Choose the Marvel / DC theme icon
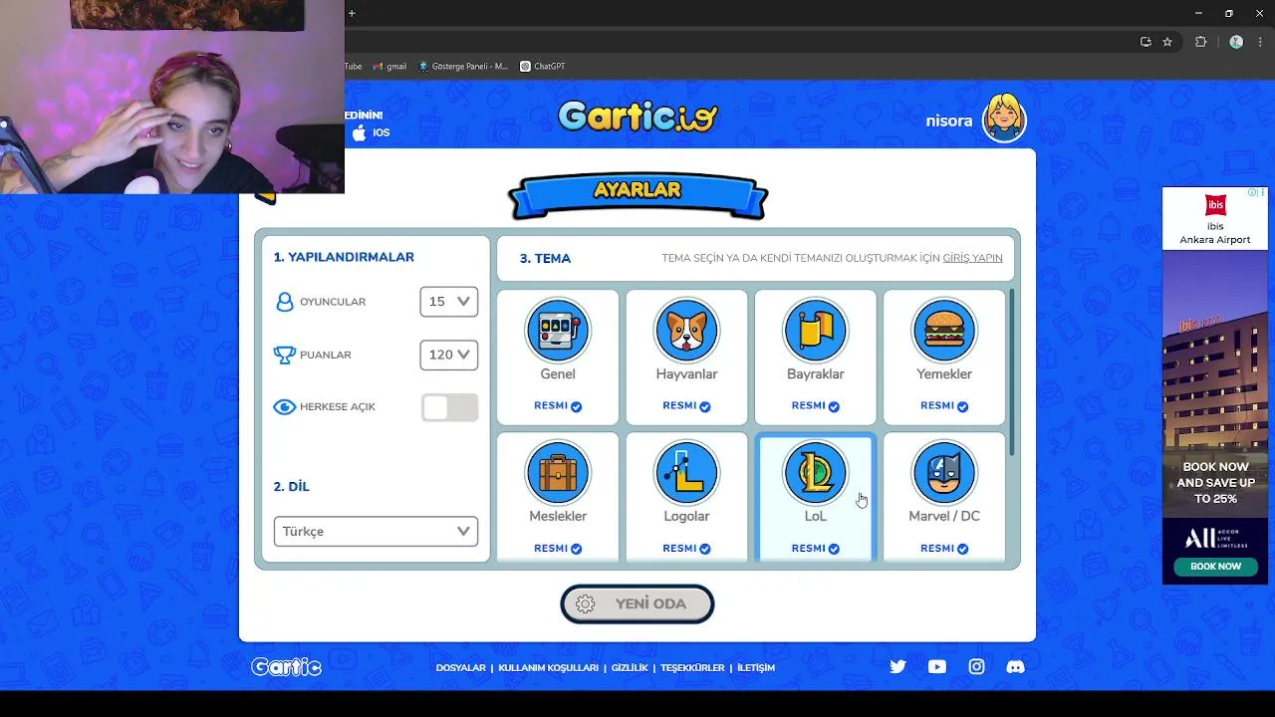The height and width of the screenshot is (717, 1275). (944, 473)
